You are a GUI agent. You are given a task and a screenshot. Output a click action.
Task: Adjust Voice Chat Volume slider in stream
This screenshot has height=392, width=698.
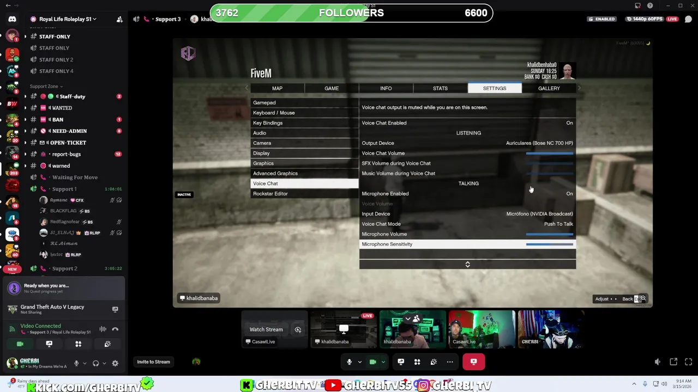coord(550,154)
